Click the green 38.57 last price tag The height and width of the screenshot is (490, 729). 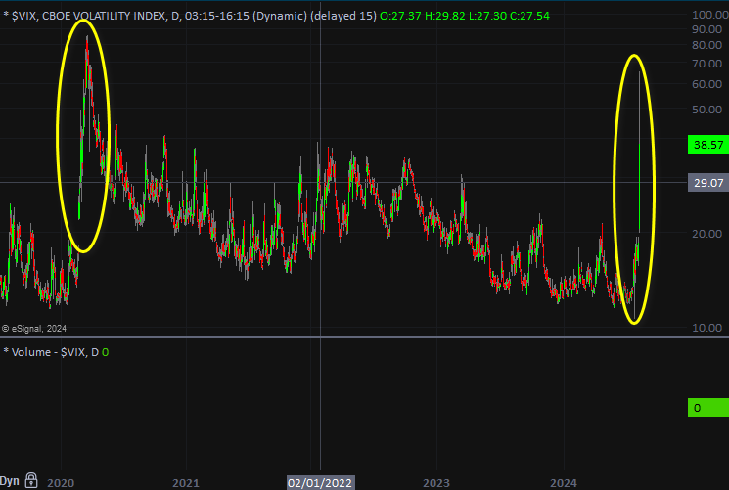(708, 145)
